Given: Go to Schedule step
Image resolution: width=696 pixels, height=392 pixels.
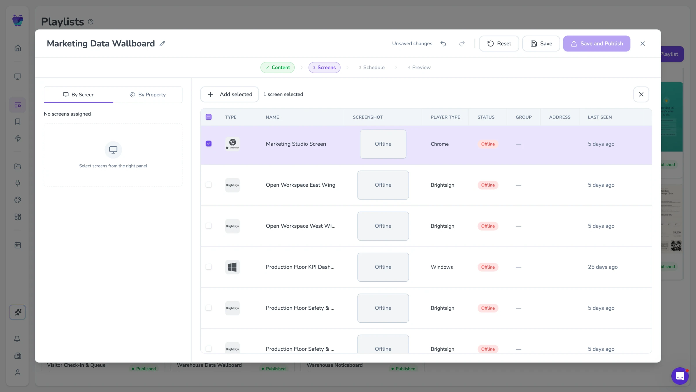Looking at the screenshot, I should 371,67.
